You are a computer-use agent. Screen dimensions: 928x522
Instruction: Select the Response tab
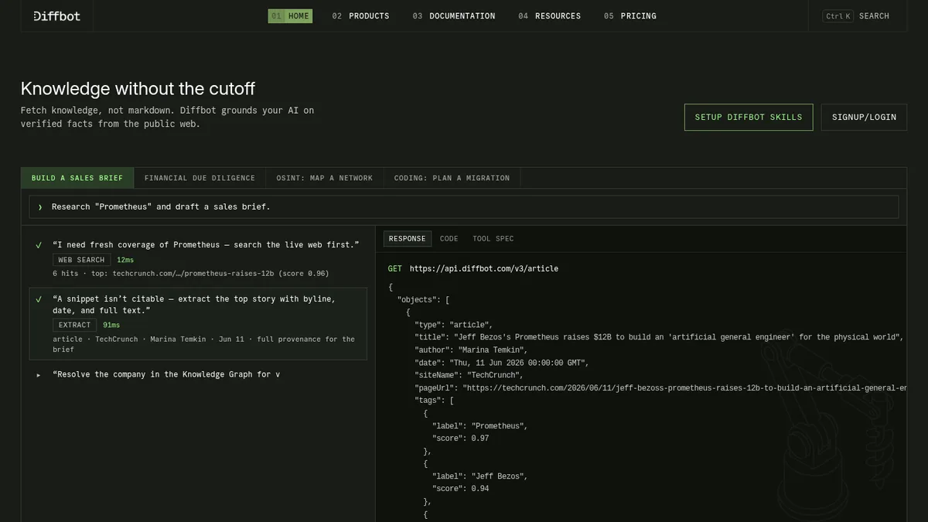[407, 239]
